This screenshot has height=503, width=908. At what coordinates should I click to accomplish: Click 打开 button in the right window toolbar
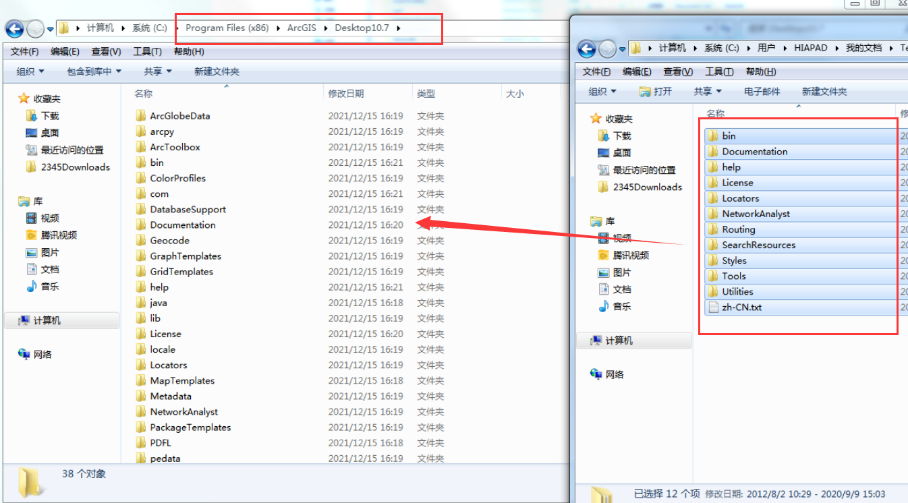coord(656,92)
